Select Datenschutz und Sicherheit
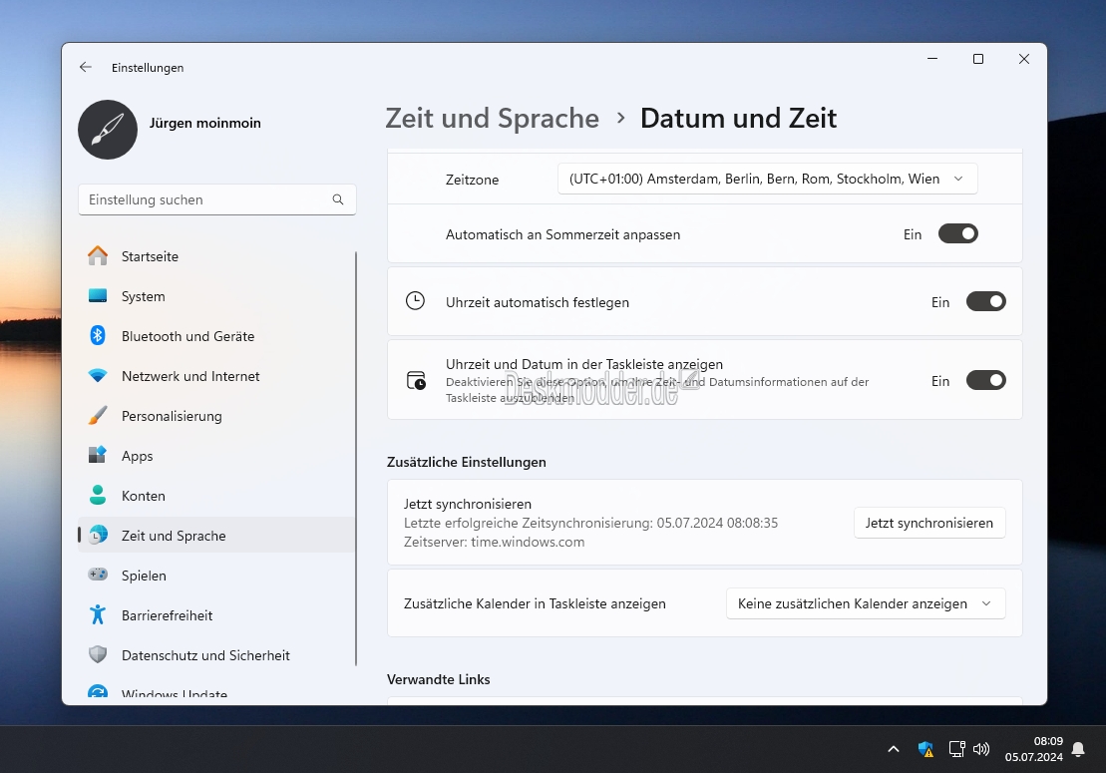The image size is (1106, 773). pyautogui.click(x=205, y=656)
